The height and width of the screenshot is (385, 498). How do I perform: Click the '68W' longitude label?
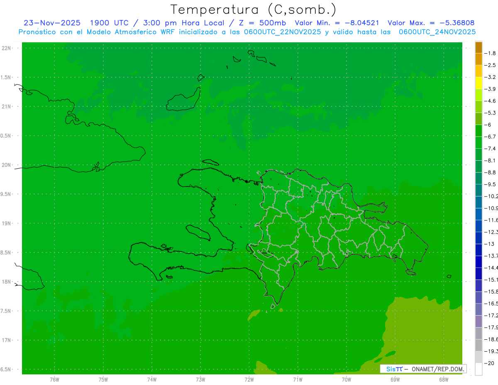tap(444, 379)
